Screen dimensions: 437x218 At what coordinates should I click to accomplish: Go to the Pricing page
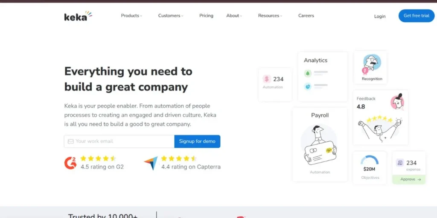(x=206, y=16)
